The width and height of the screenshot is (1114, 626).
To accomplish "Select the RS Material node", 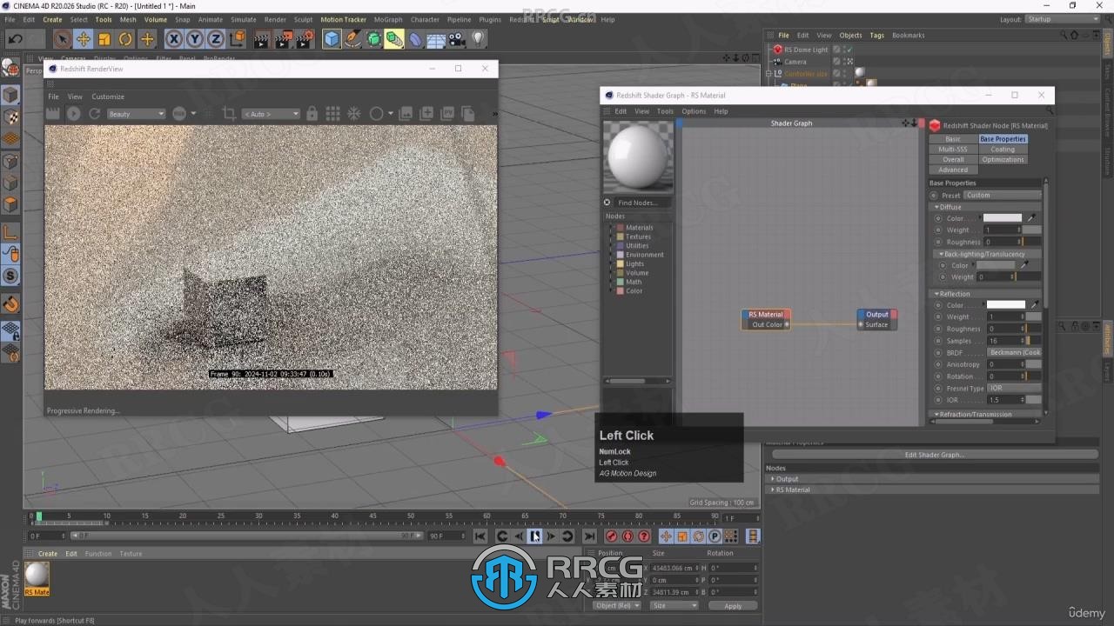I will pyautogui.click(x=766, y=315).
